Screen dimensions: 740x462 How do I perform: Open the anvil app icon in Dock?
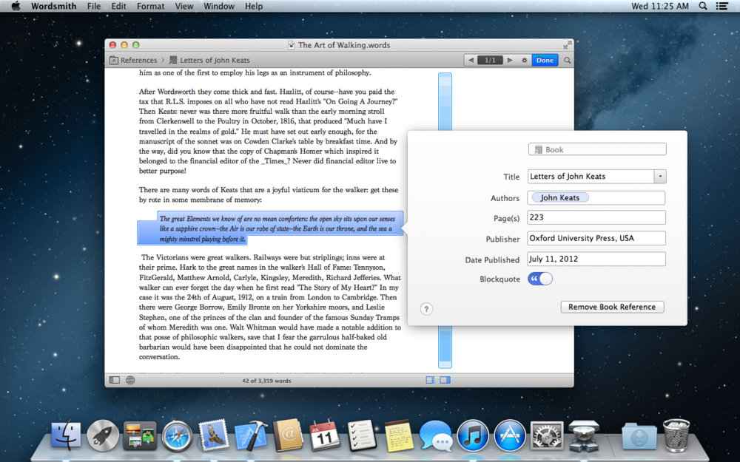tap(584, 435)
